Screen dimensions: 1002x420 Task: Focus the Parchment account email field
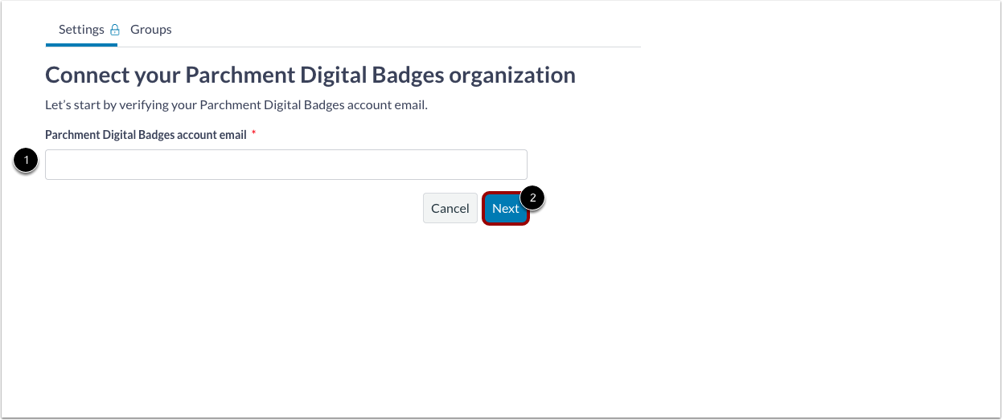point(285,165)
